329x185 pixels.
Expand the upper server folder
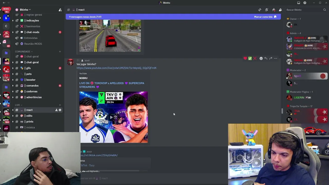tap(6, 53)
